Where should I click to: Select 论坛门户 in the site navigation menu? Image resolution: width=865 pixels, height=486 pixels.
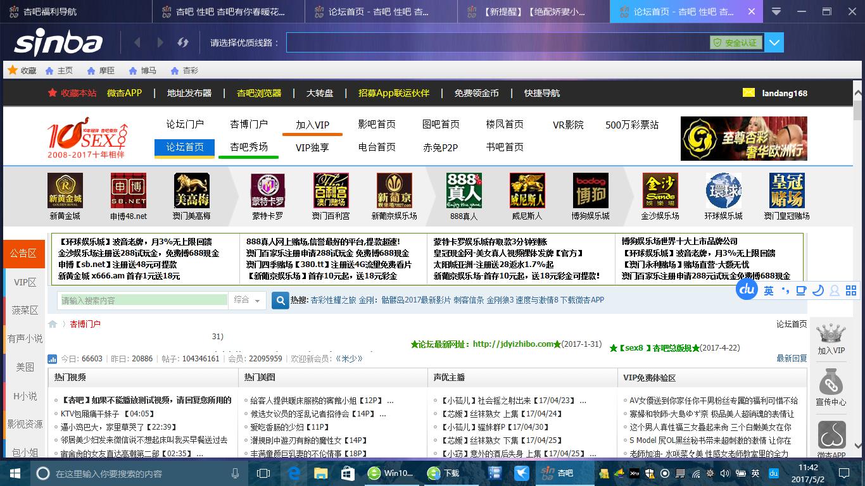(x=185, y=125)
